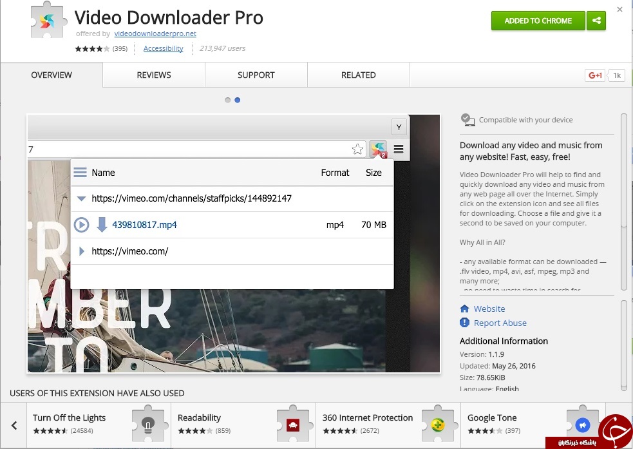Collapse the vimeo.com/channels/staffpicks entry

(81, 198)
